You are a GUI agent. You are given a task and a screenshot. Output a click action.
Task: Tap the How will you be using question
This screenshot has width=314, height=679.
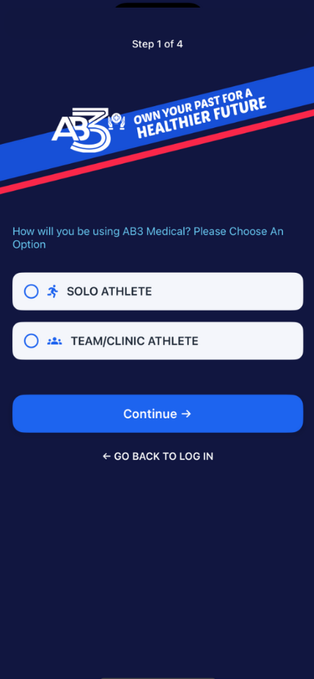(x=148, y=238)
